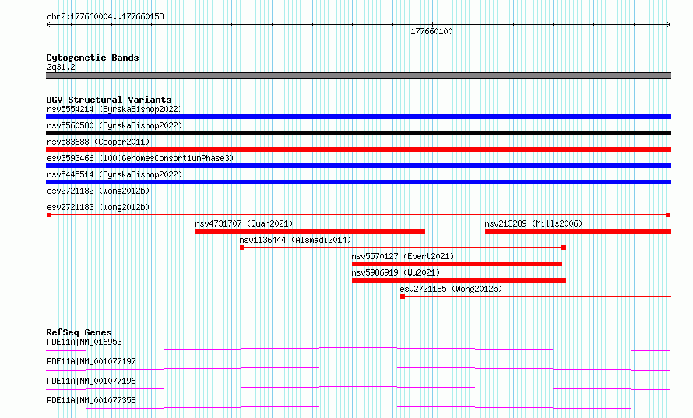Click right red end marker of esv2721183

coord(668,215)
